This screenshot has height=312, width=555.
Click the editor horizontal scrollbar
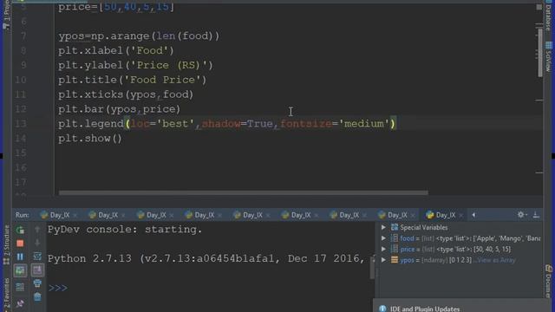click(243, 192)
